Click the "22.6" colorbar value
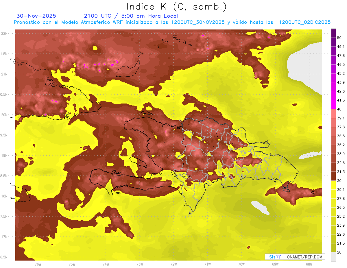This screenshot has height=268, width=347. pos(341,234)
